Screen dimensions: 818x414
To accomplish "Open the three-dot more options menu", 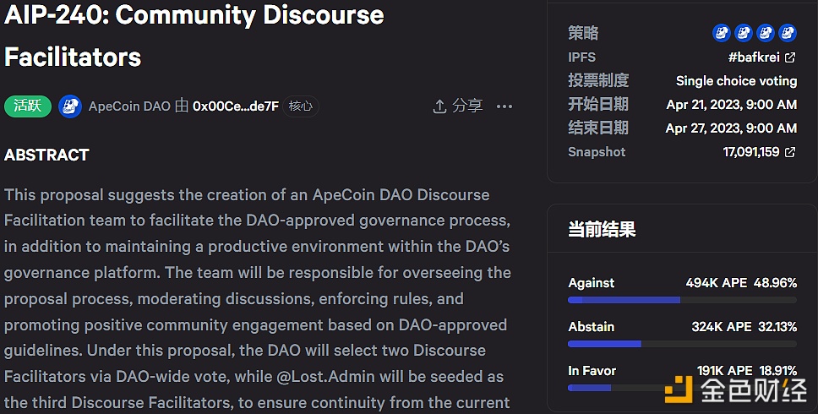I will (504, 106).
